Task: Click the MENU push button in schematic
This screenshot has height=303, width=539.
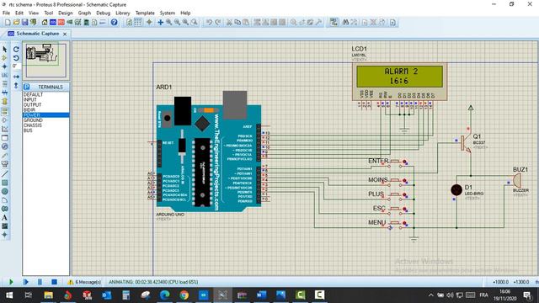Action: coord(395,224)
